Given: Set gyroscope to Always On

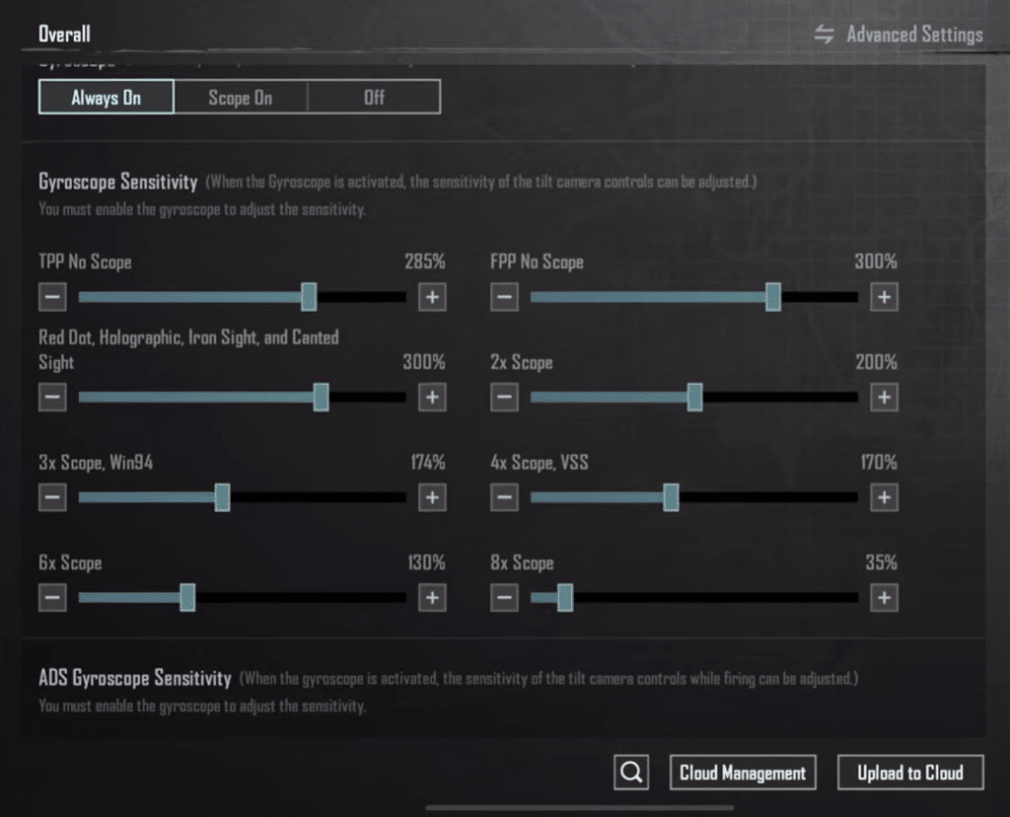Looking at the screenshot, I should pyautogui.click(x=107, y=98).
